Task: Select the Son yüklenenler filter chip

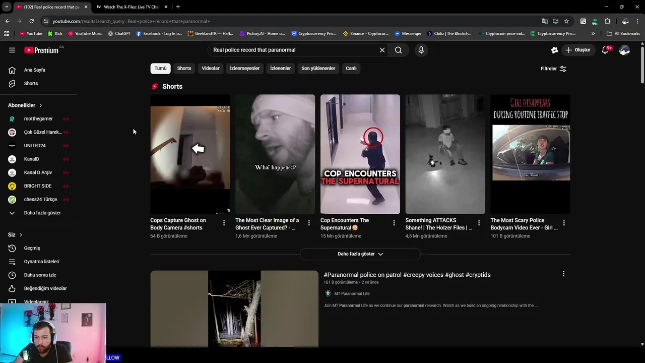Action: [318, 69]
